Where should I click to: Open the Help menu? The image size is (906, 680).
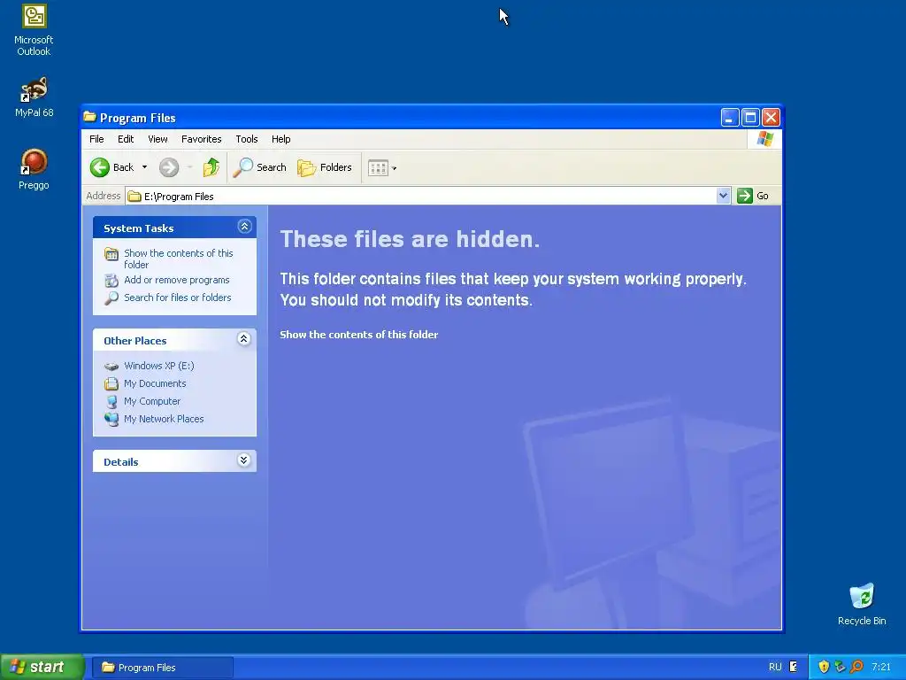coord(280,139)
